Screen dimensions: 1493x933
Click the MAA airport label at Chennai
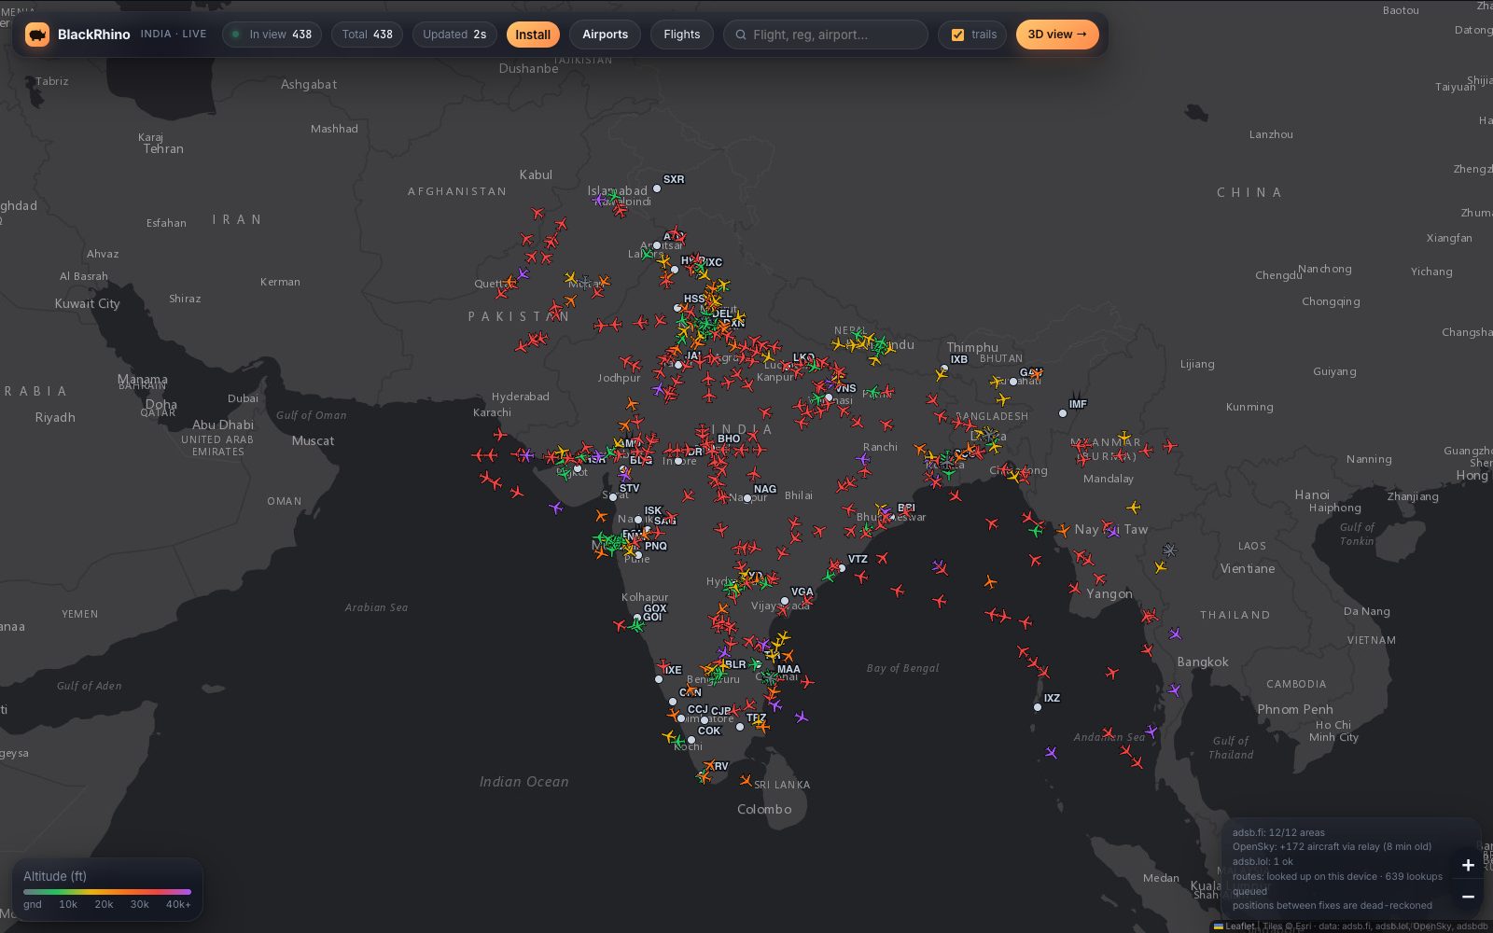[788, 669]
